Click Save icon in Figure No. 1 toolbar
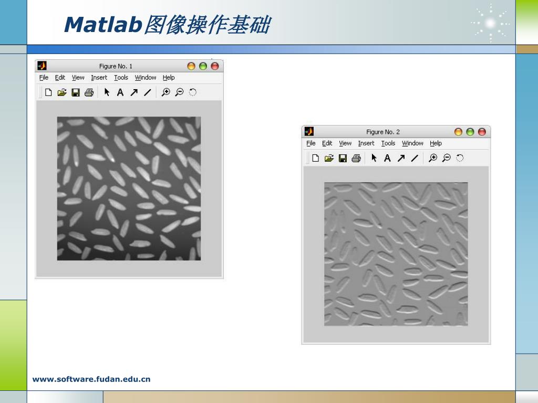The height and width of the screenshot is (403, 538). [x=76, y=92]
